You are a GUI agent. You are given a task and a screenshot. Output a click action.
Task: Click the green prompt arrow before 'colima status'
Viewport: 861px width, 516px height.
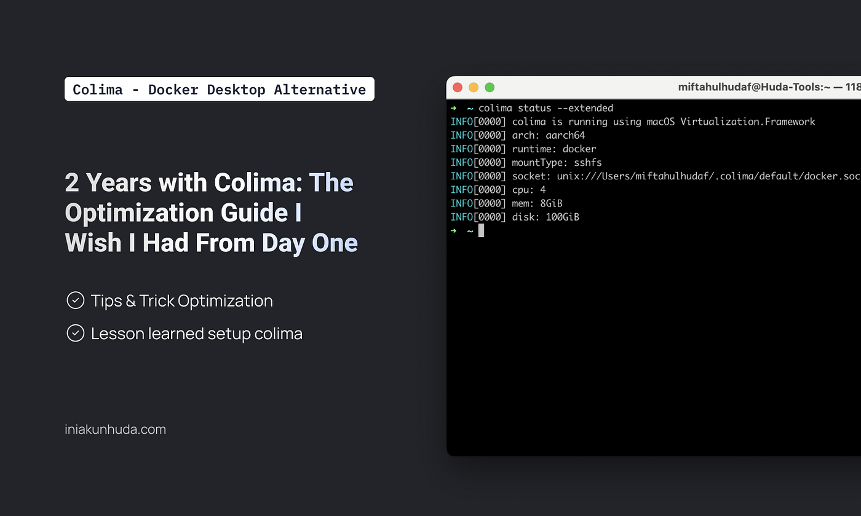click(454, 108)
